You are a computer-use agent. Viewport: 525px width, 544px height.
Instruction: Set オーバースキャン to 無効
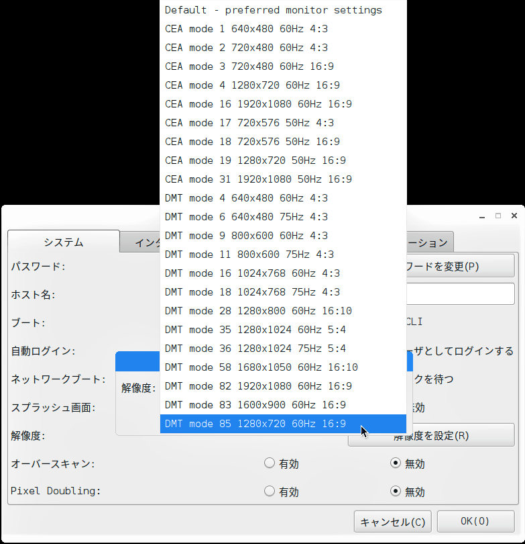pos(396,463)
